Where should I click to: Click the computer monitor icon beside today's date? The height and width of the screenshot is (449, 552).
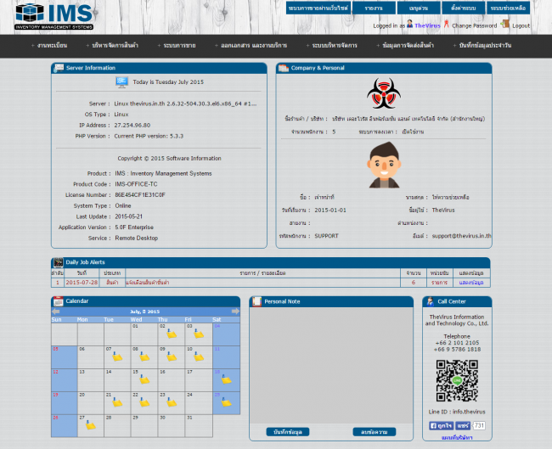(x=122, y=82)
